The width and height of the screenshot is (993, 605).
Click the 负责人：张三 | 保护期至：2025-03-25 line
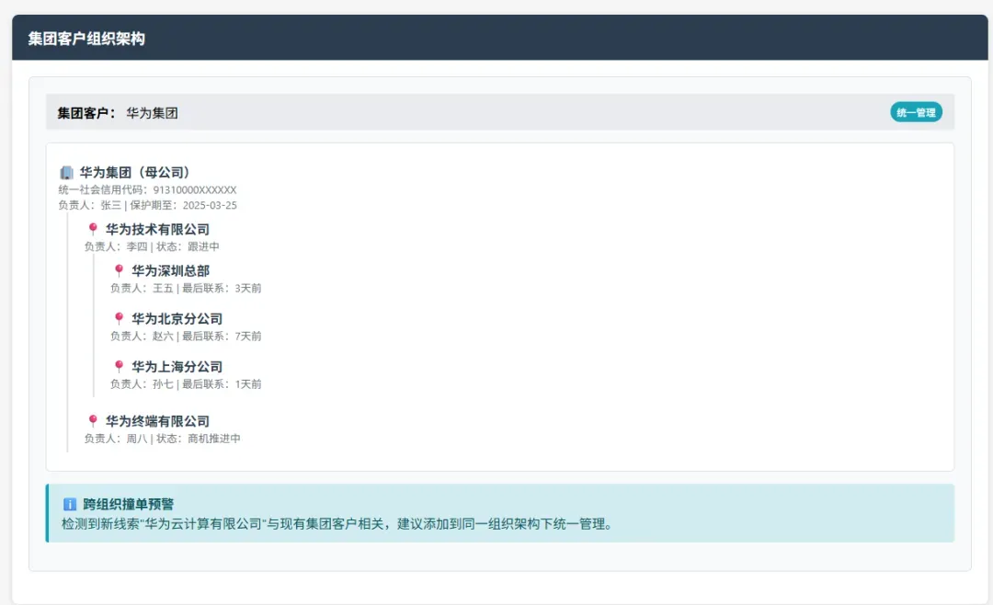147,205
